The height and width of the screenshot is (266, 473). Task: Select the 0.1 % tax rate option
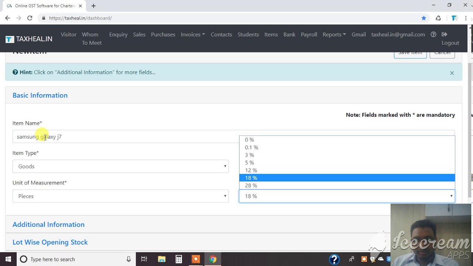347,147
